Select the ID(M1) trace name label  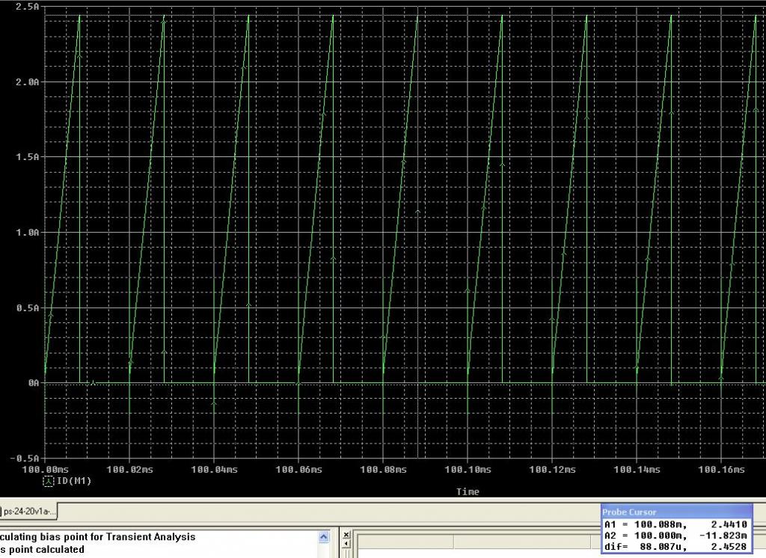(73, 482)
